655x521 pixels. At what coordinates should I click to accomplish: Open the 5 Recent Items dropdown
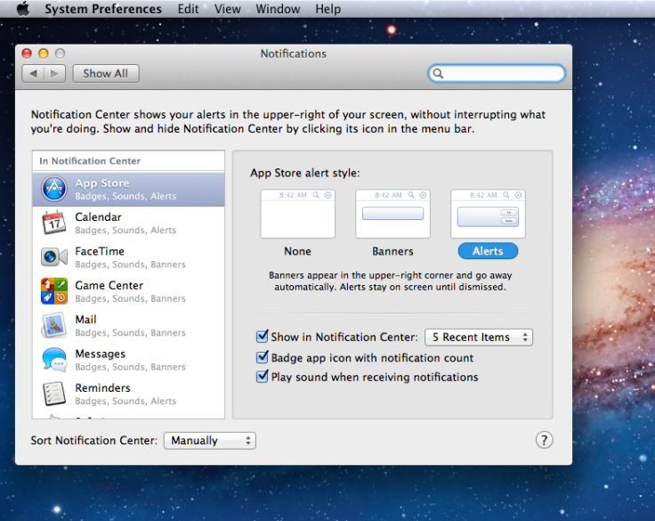479,338
